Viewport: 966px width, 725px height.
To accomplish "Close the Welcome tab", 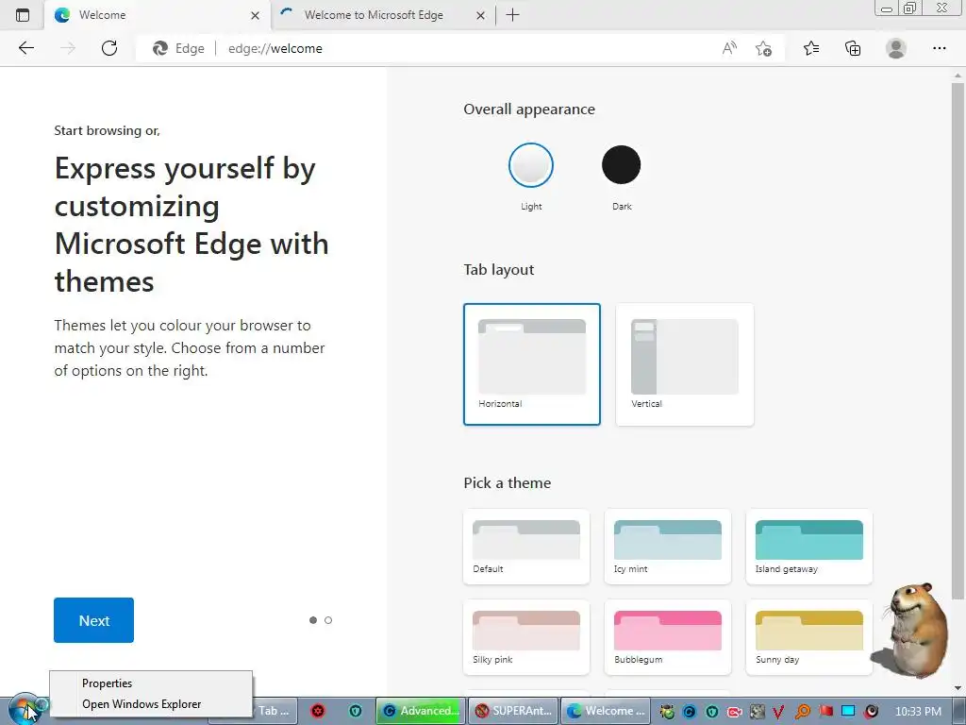I will point(255,15).
